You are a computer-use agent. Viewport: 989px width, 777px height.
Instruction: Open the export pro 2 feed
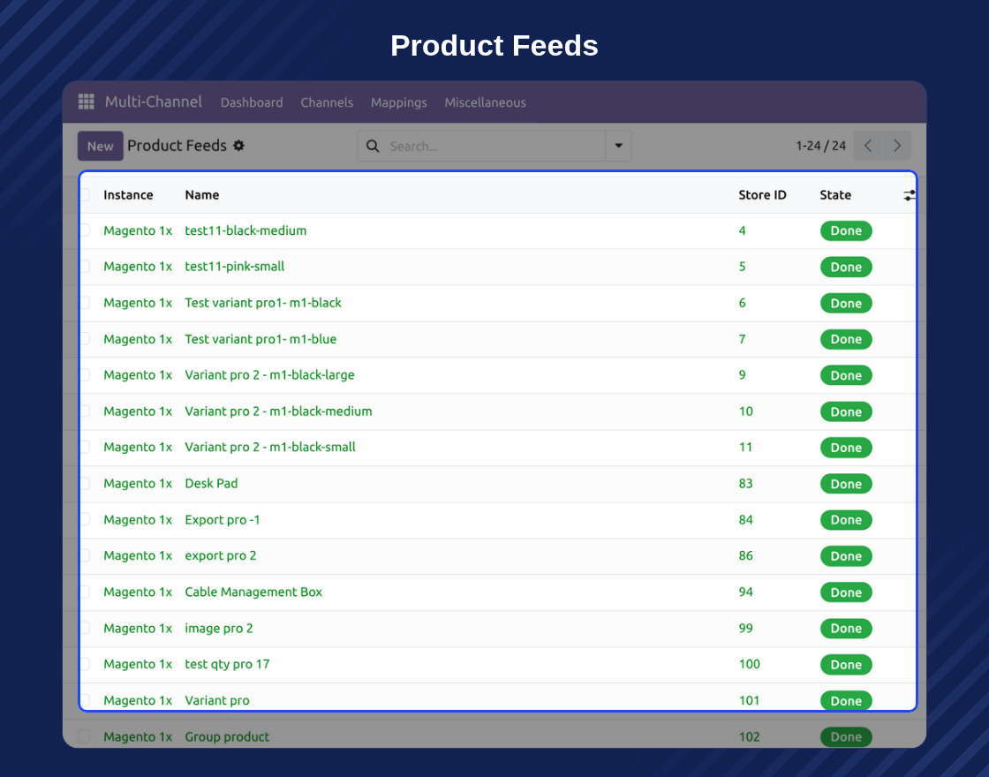(220, 556)
